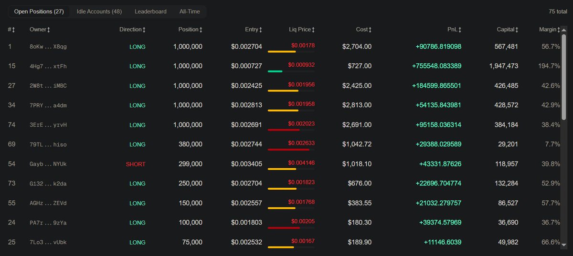
Task: Click the rank number 69
Action: pyautogui.click(x=12, y=144)
